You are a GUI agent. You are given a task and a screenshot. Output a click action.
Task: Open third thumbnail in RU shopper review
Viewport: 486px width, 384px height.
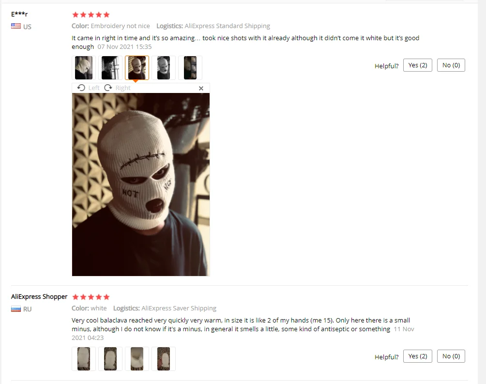coord(137,359)
